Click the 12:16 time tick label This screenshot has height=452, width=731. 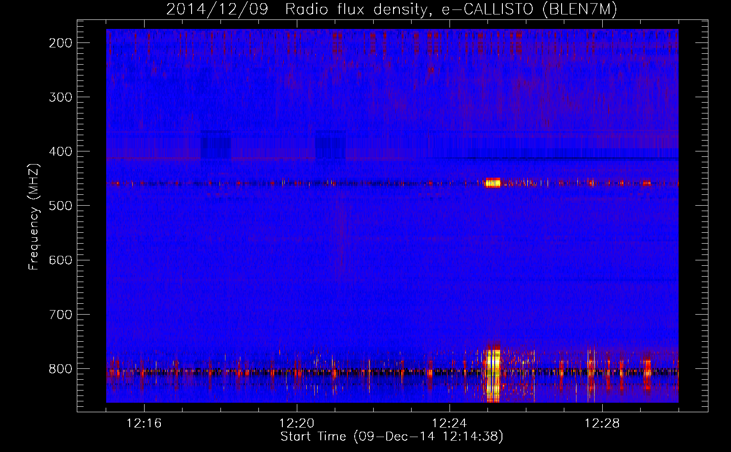pos(144,424)
